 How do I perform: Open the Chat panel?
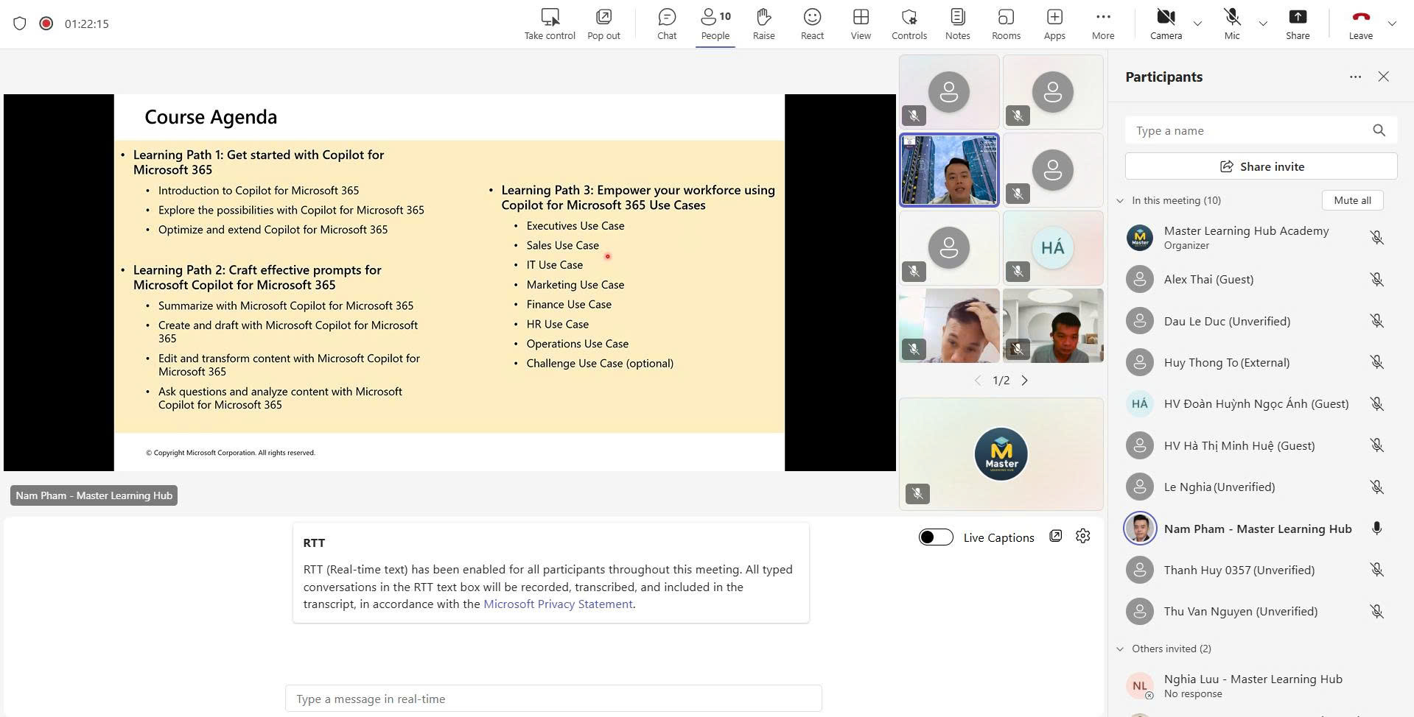click(666, 24)
